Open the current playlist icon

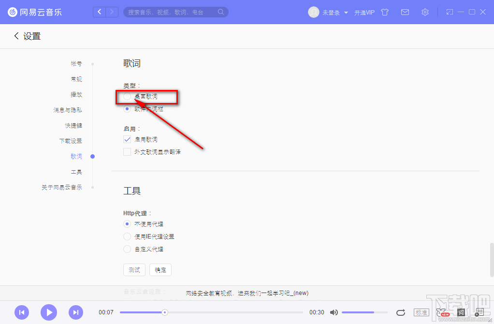coord(480,312)
